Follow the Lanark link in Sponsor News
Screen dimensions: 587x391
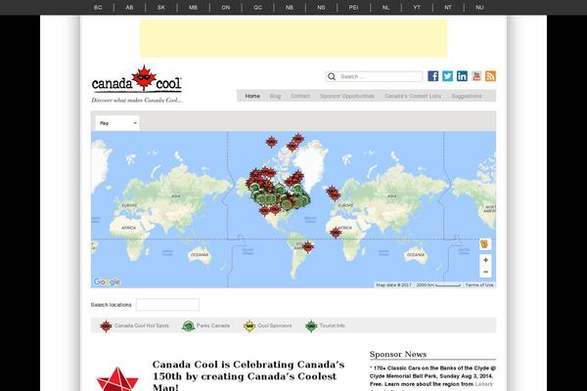tap(483, 384)
